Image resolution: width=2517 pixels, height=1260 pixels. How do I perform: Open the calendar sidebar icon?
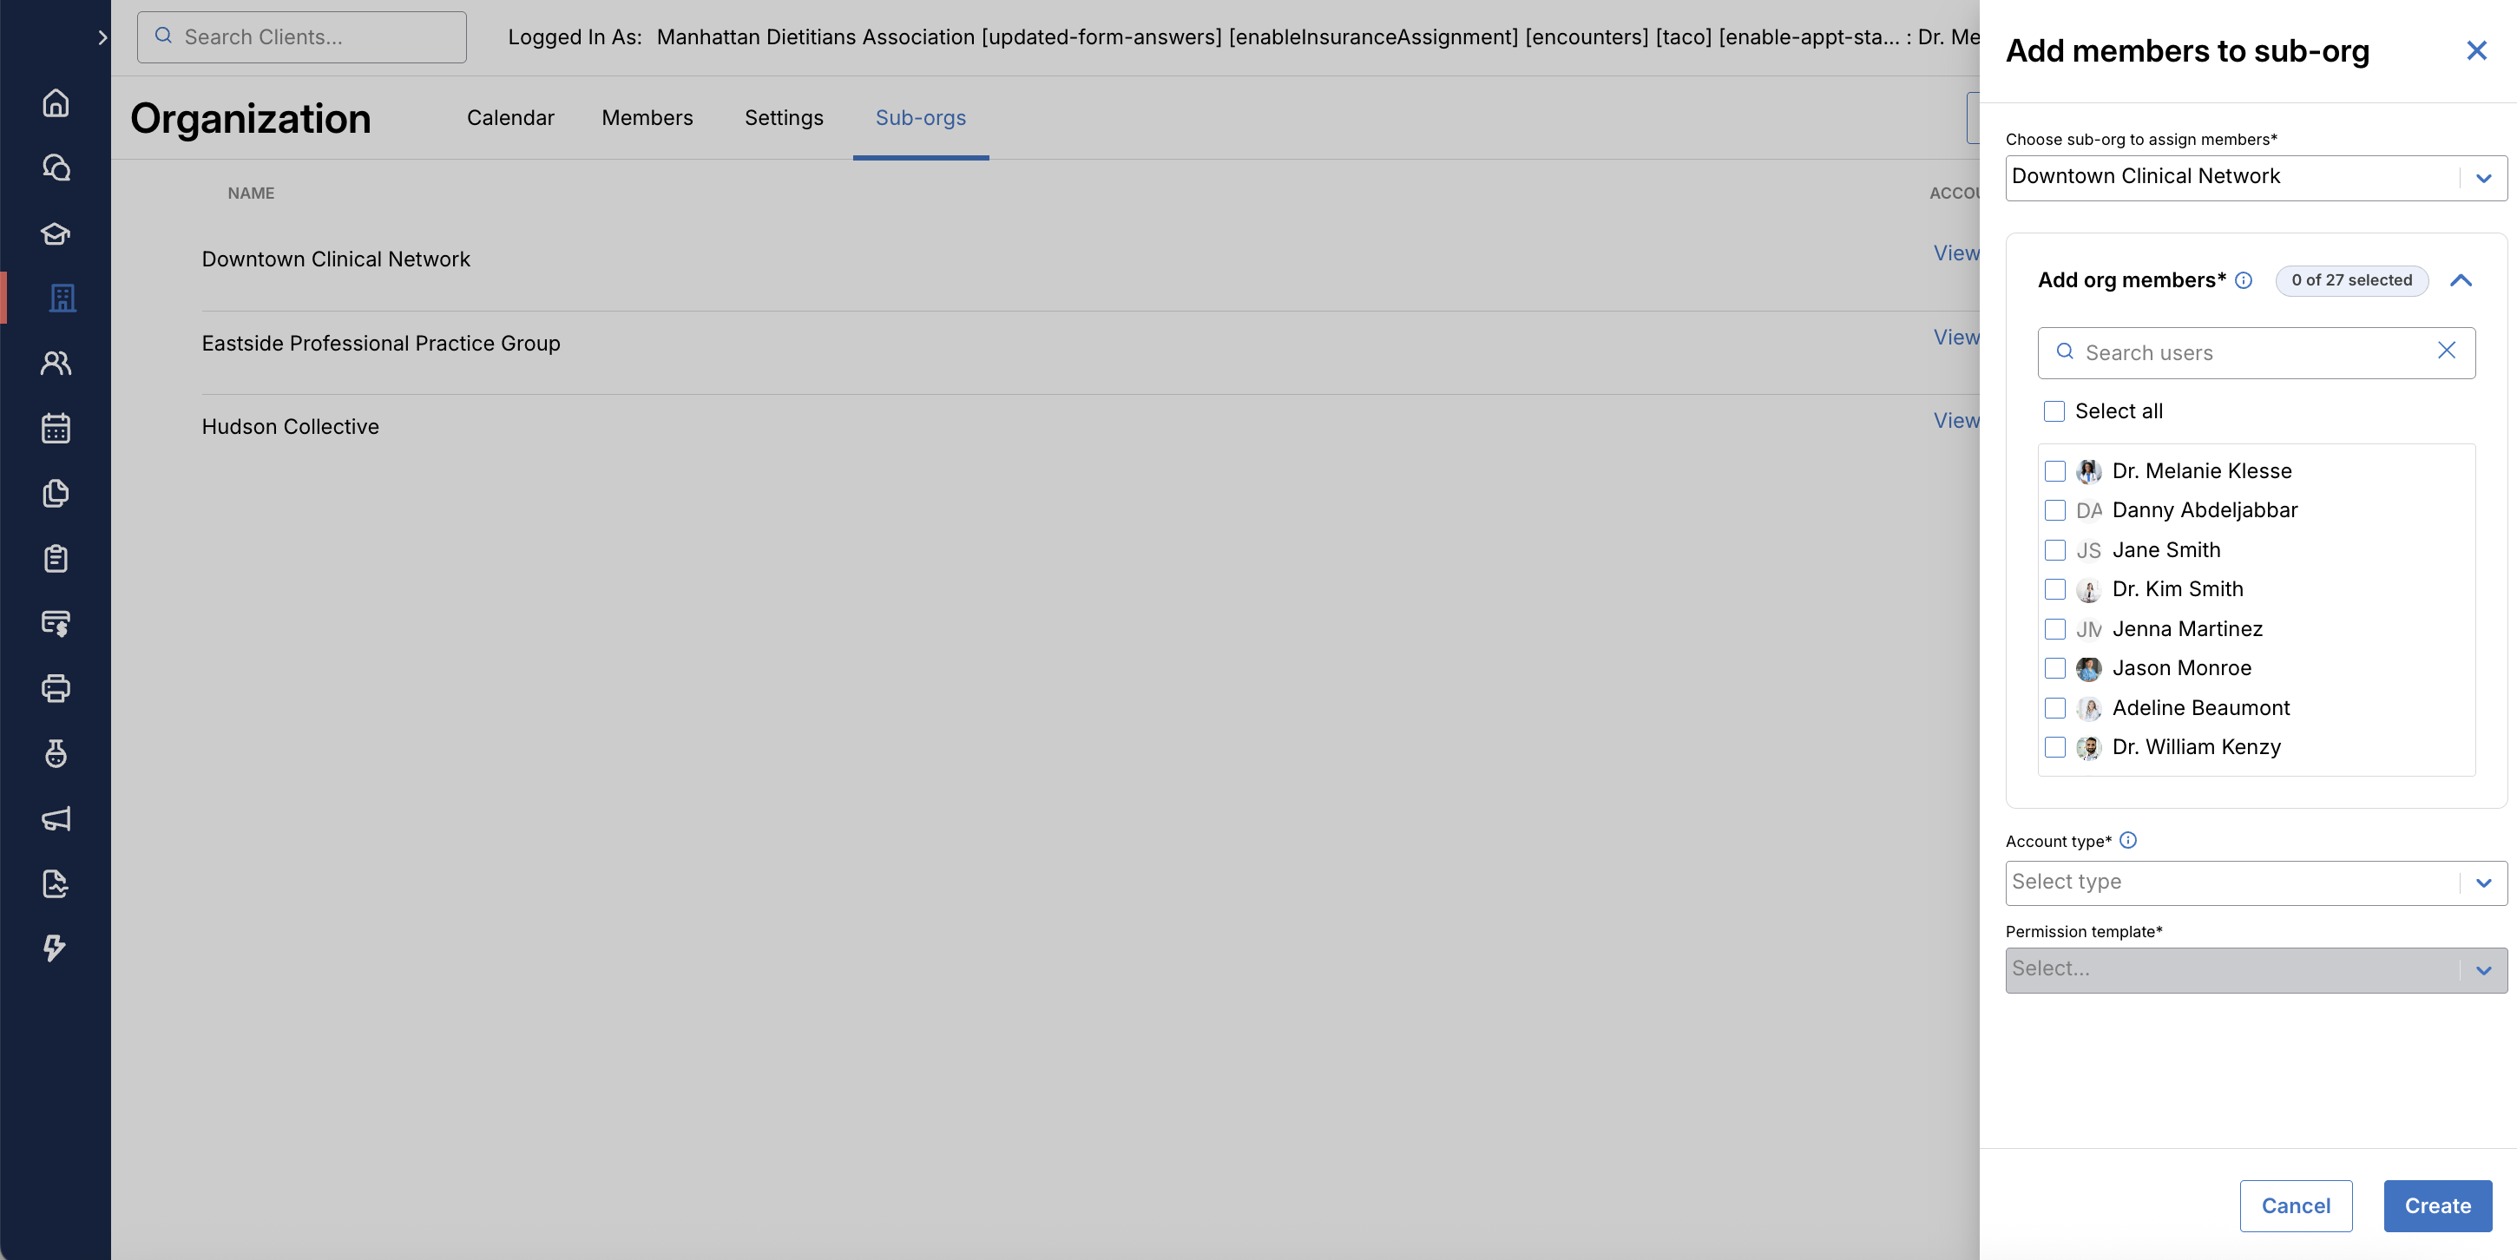point(56,428)
